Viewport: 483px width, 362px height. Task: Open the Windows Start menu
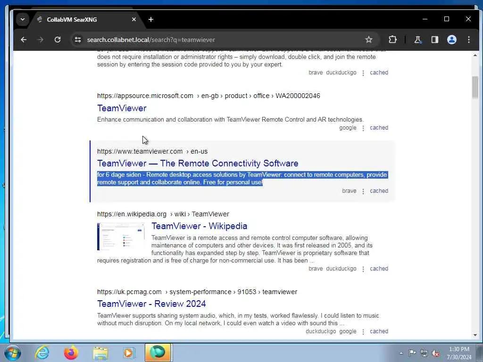pos(13,353)
